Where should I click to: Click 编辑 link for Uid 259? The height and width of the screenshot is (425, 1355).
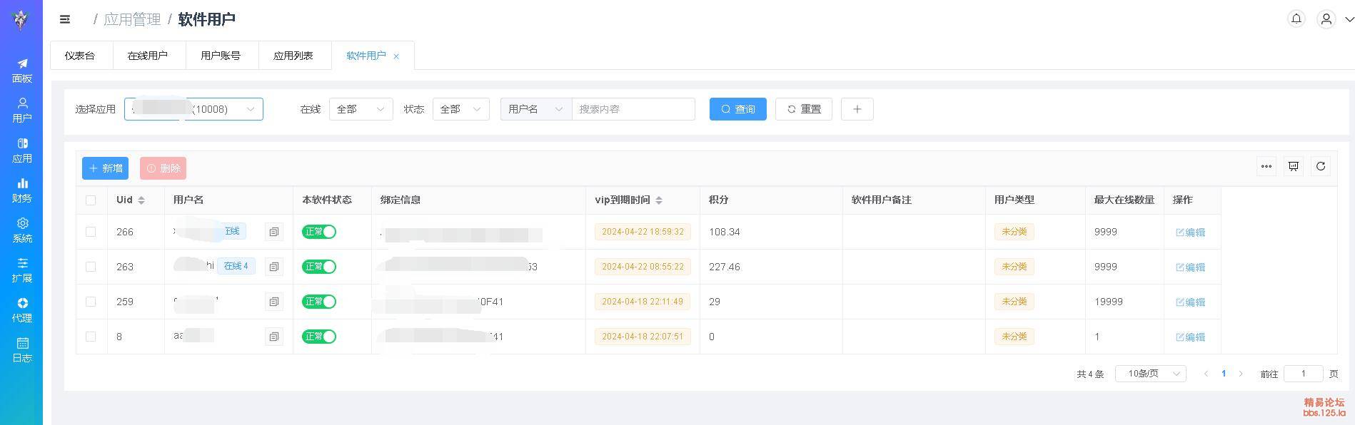pyautogui.click(x=1190, y=302)
